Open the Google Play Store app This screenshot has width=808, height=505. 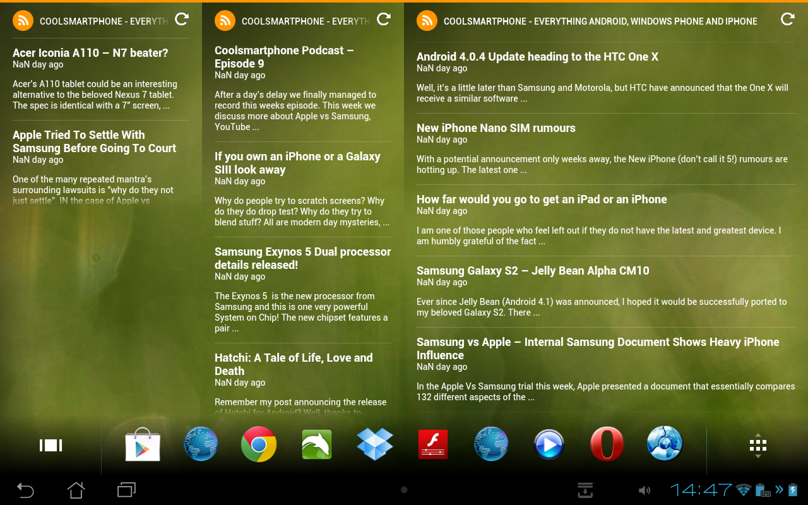pyautogui.click(x=143, y=444)
